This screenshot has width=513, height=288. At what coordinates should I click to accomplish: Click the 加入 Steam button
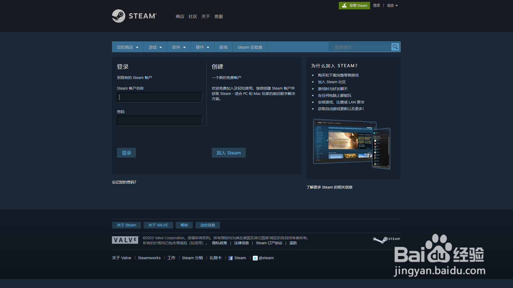pos(229,153)
